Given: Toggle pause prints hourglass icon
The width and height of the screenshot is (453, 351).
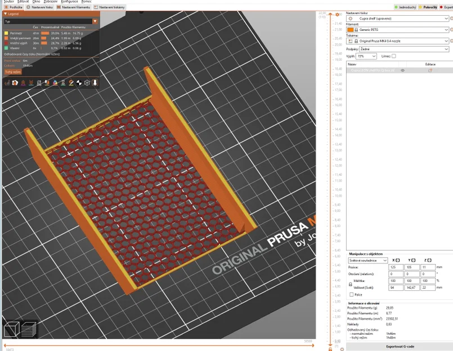Looking at the screenshot, I should pos(63,83).
